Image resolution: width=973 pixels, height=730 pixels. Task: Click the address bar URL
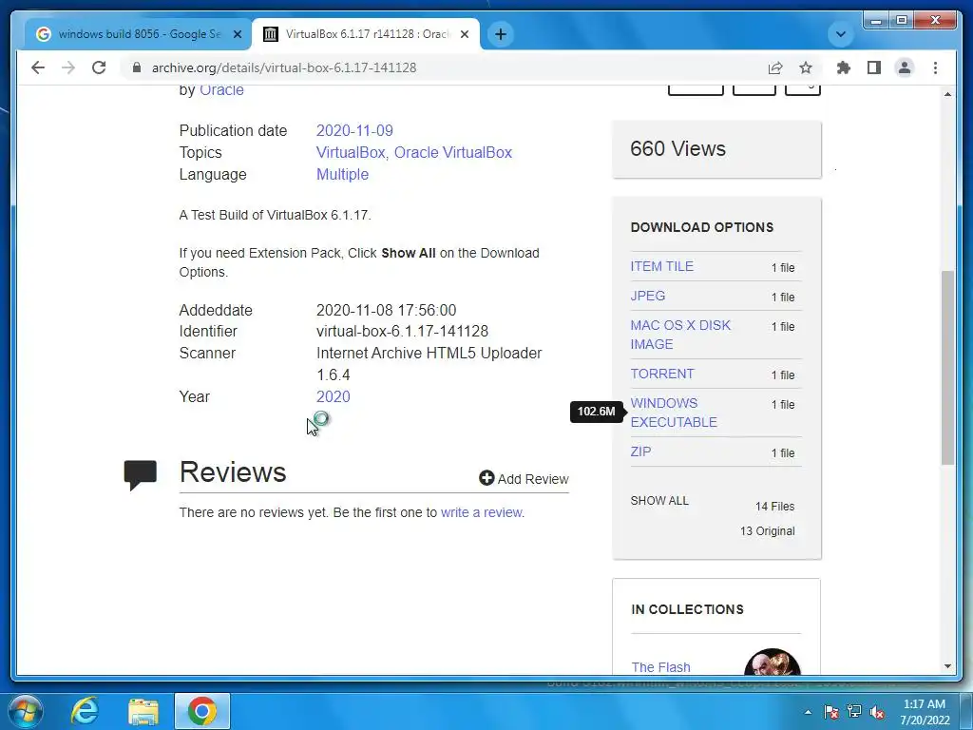pos(284,67)
